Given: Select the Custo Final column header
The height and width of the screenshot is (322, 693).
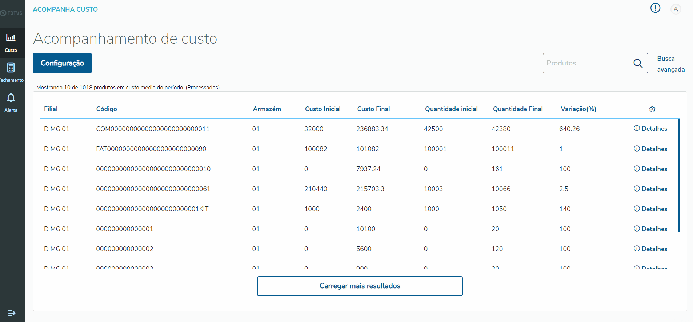Looking at the screenshot, I should pyautogui.click(x=373, y=109).
